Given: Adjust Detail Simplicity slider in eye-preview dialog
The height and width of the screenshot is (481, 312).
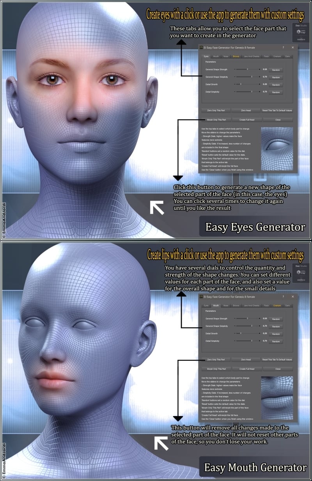Looking at the screenshot, I should point(247,92).
